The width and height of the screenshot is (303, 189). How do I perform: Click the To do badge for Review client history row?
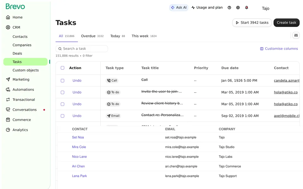point(113,104)
